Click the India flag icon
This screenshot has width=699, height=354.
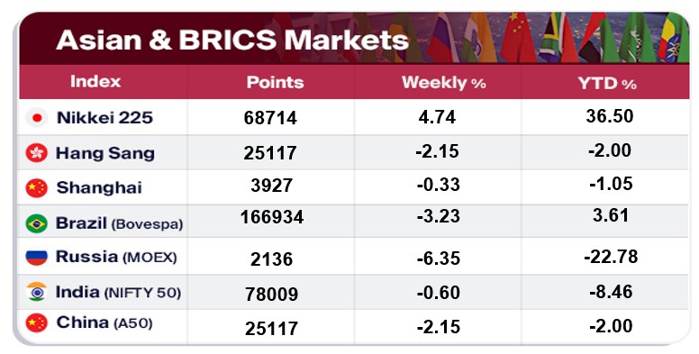[x=37, y=292]
